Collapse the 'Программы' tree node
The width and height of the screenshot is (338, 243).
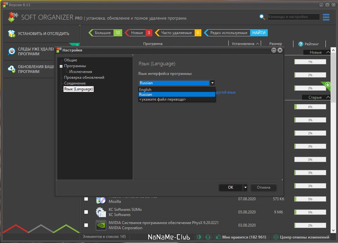pyautogui.click(x=61, y=66)
